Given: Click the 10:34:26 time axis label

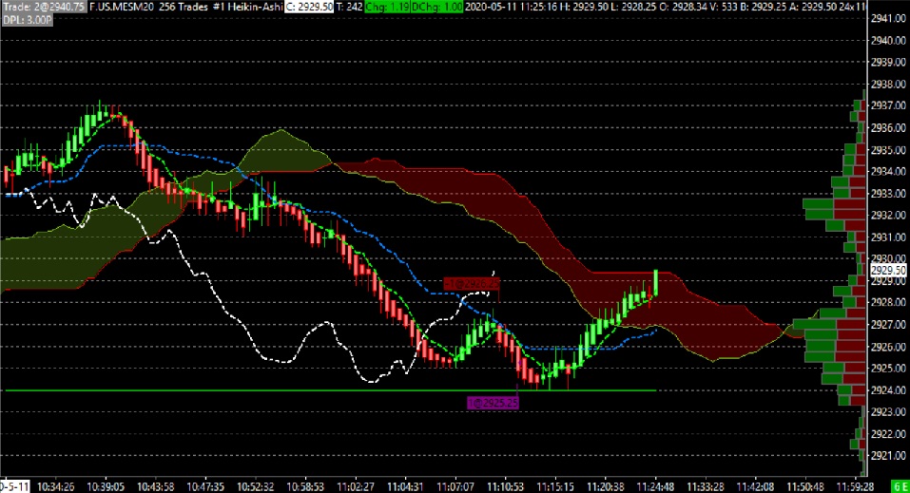Looking at the screenshot, I should coord(56,486).
